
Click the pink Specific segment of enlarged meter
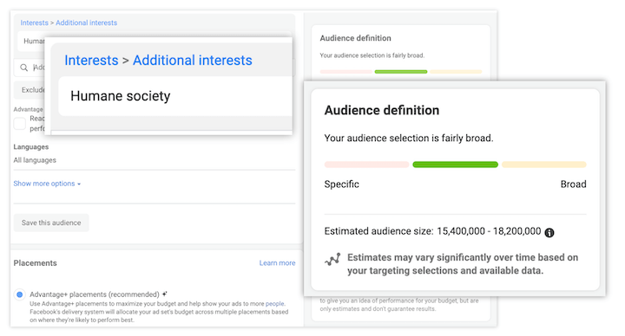pos(366,165)
